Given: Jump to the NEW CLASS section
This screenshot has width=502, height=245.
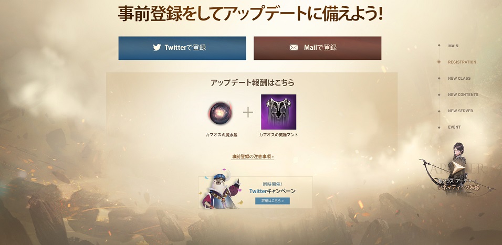Looking at the screenshot, I should click(x=459, y=78).
